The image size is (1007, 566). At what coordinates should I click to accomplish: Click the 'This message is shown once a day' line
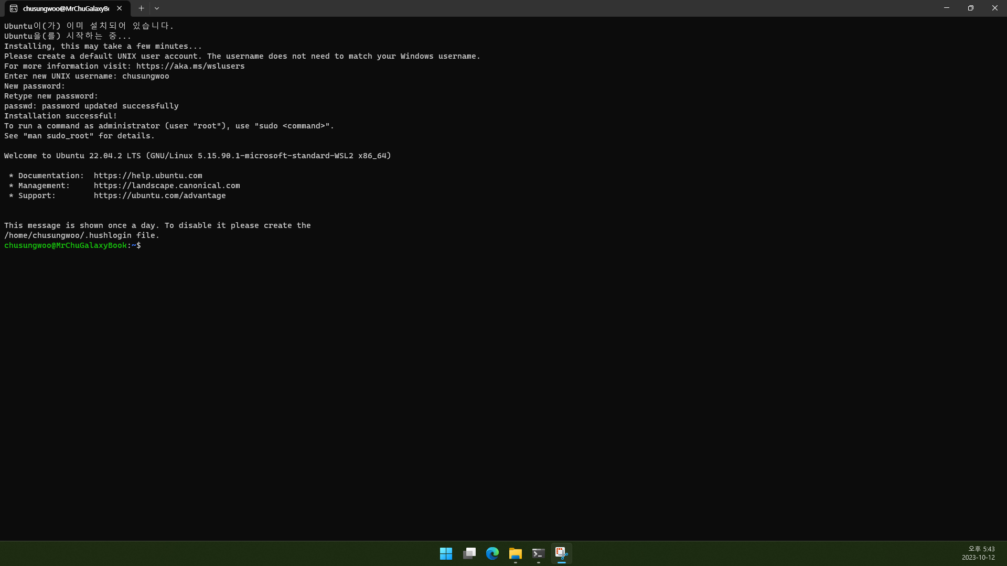pos(157,225)
